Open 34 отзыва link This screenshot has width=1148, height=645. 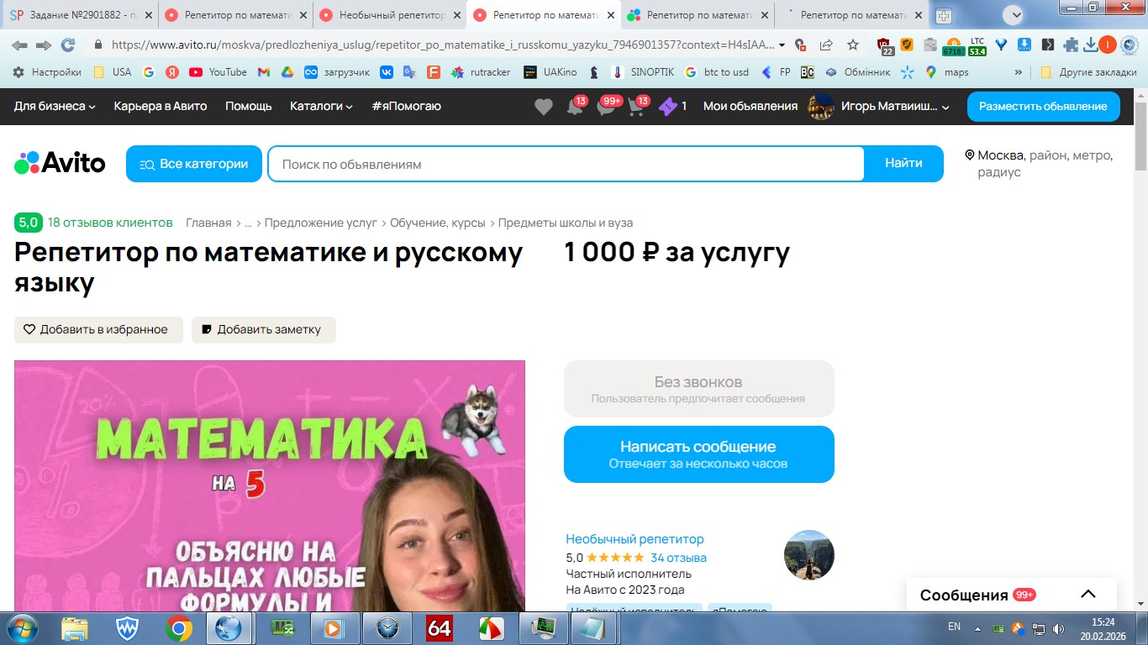678,558
